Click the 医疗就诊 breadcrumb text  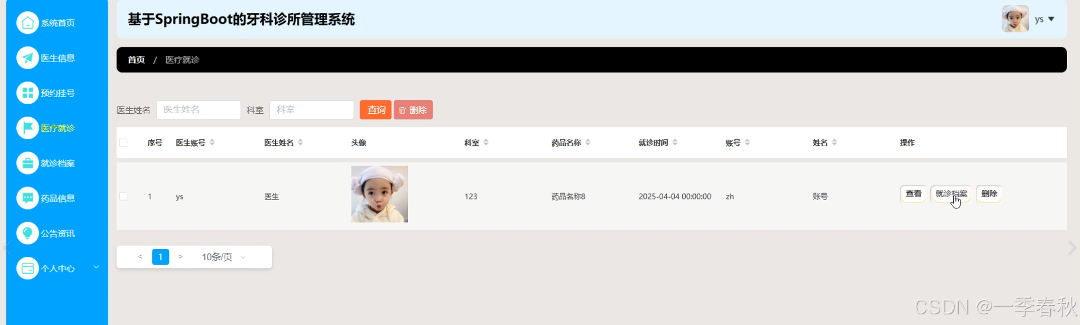pos(183,60)
